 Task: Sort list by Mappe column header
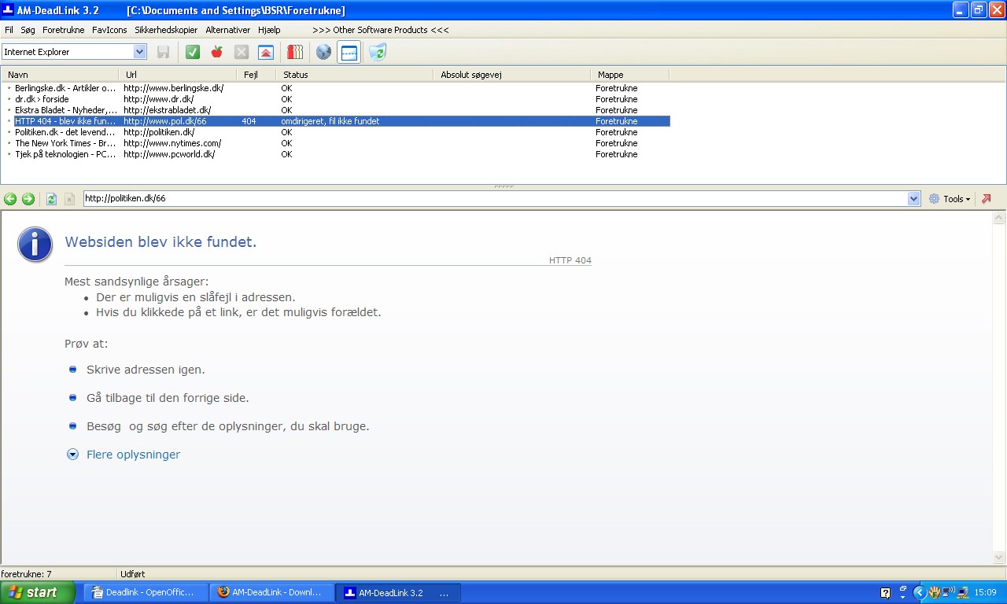[x=630, y=75]
